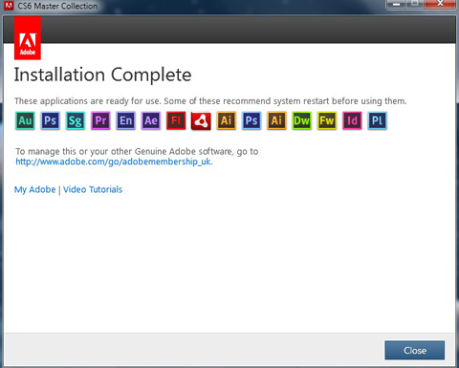Viewport: 459px width, 368px height.
Task: Launch InDesign from Id icon
Action: 352,120
